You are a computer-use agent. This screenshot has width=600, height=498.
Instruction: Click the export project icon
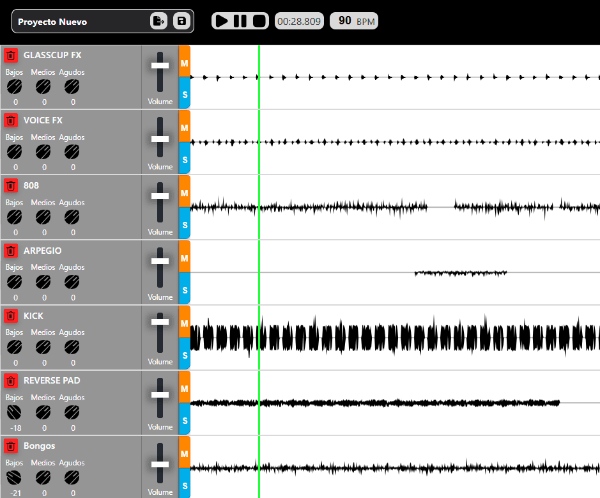click(x=158, y=20)
